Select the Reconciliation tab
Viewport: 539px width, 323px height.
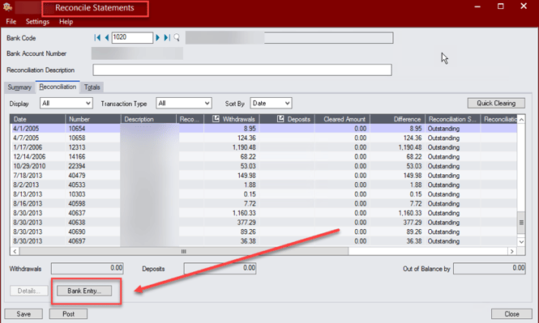coord(58,87)
